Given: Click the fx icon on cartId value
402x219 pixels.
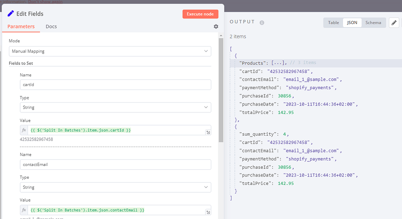Looking at the screenshot, I should (x=24, y=130).
